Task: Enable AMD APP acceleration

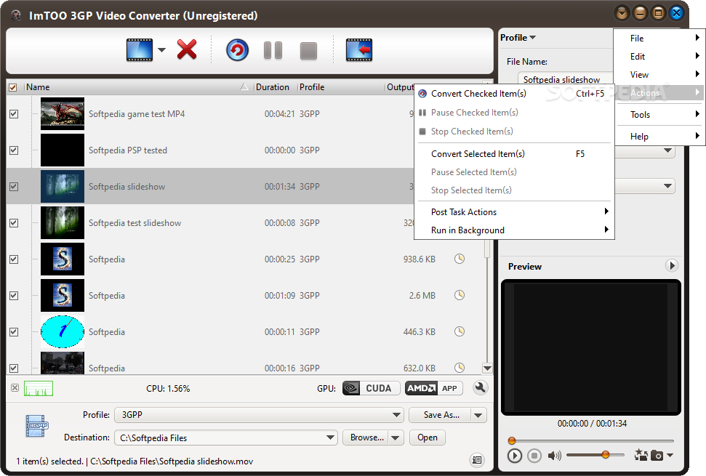Action: point(433,388)
